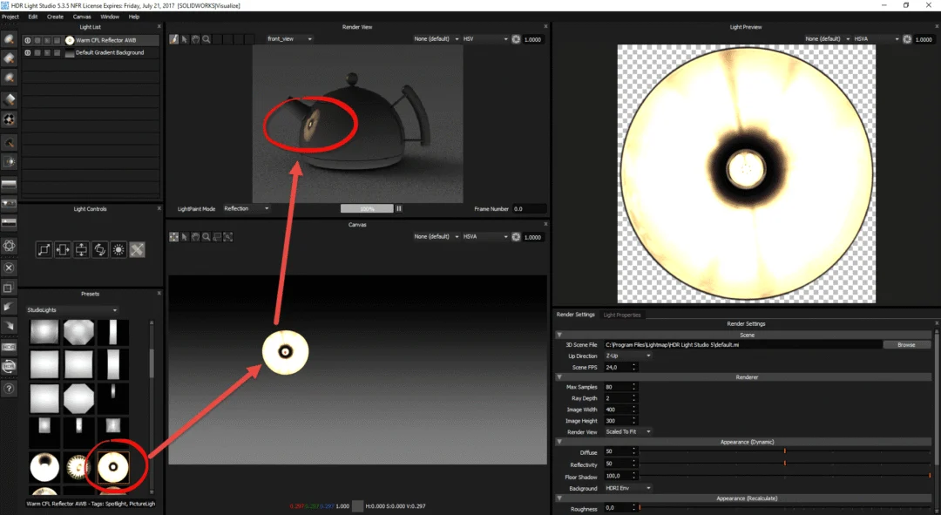Activate the pan hand tool above the Canvas

click(x=197, y=236)
